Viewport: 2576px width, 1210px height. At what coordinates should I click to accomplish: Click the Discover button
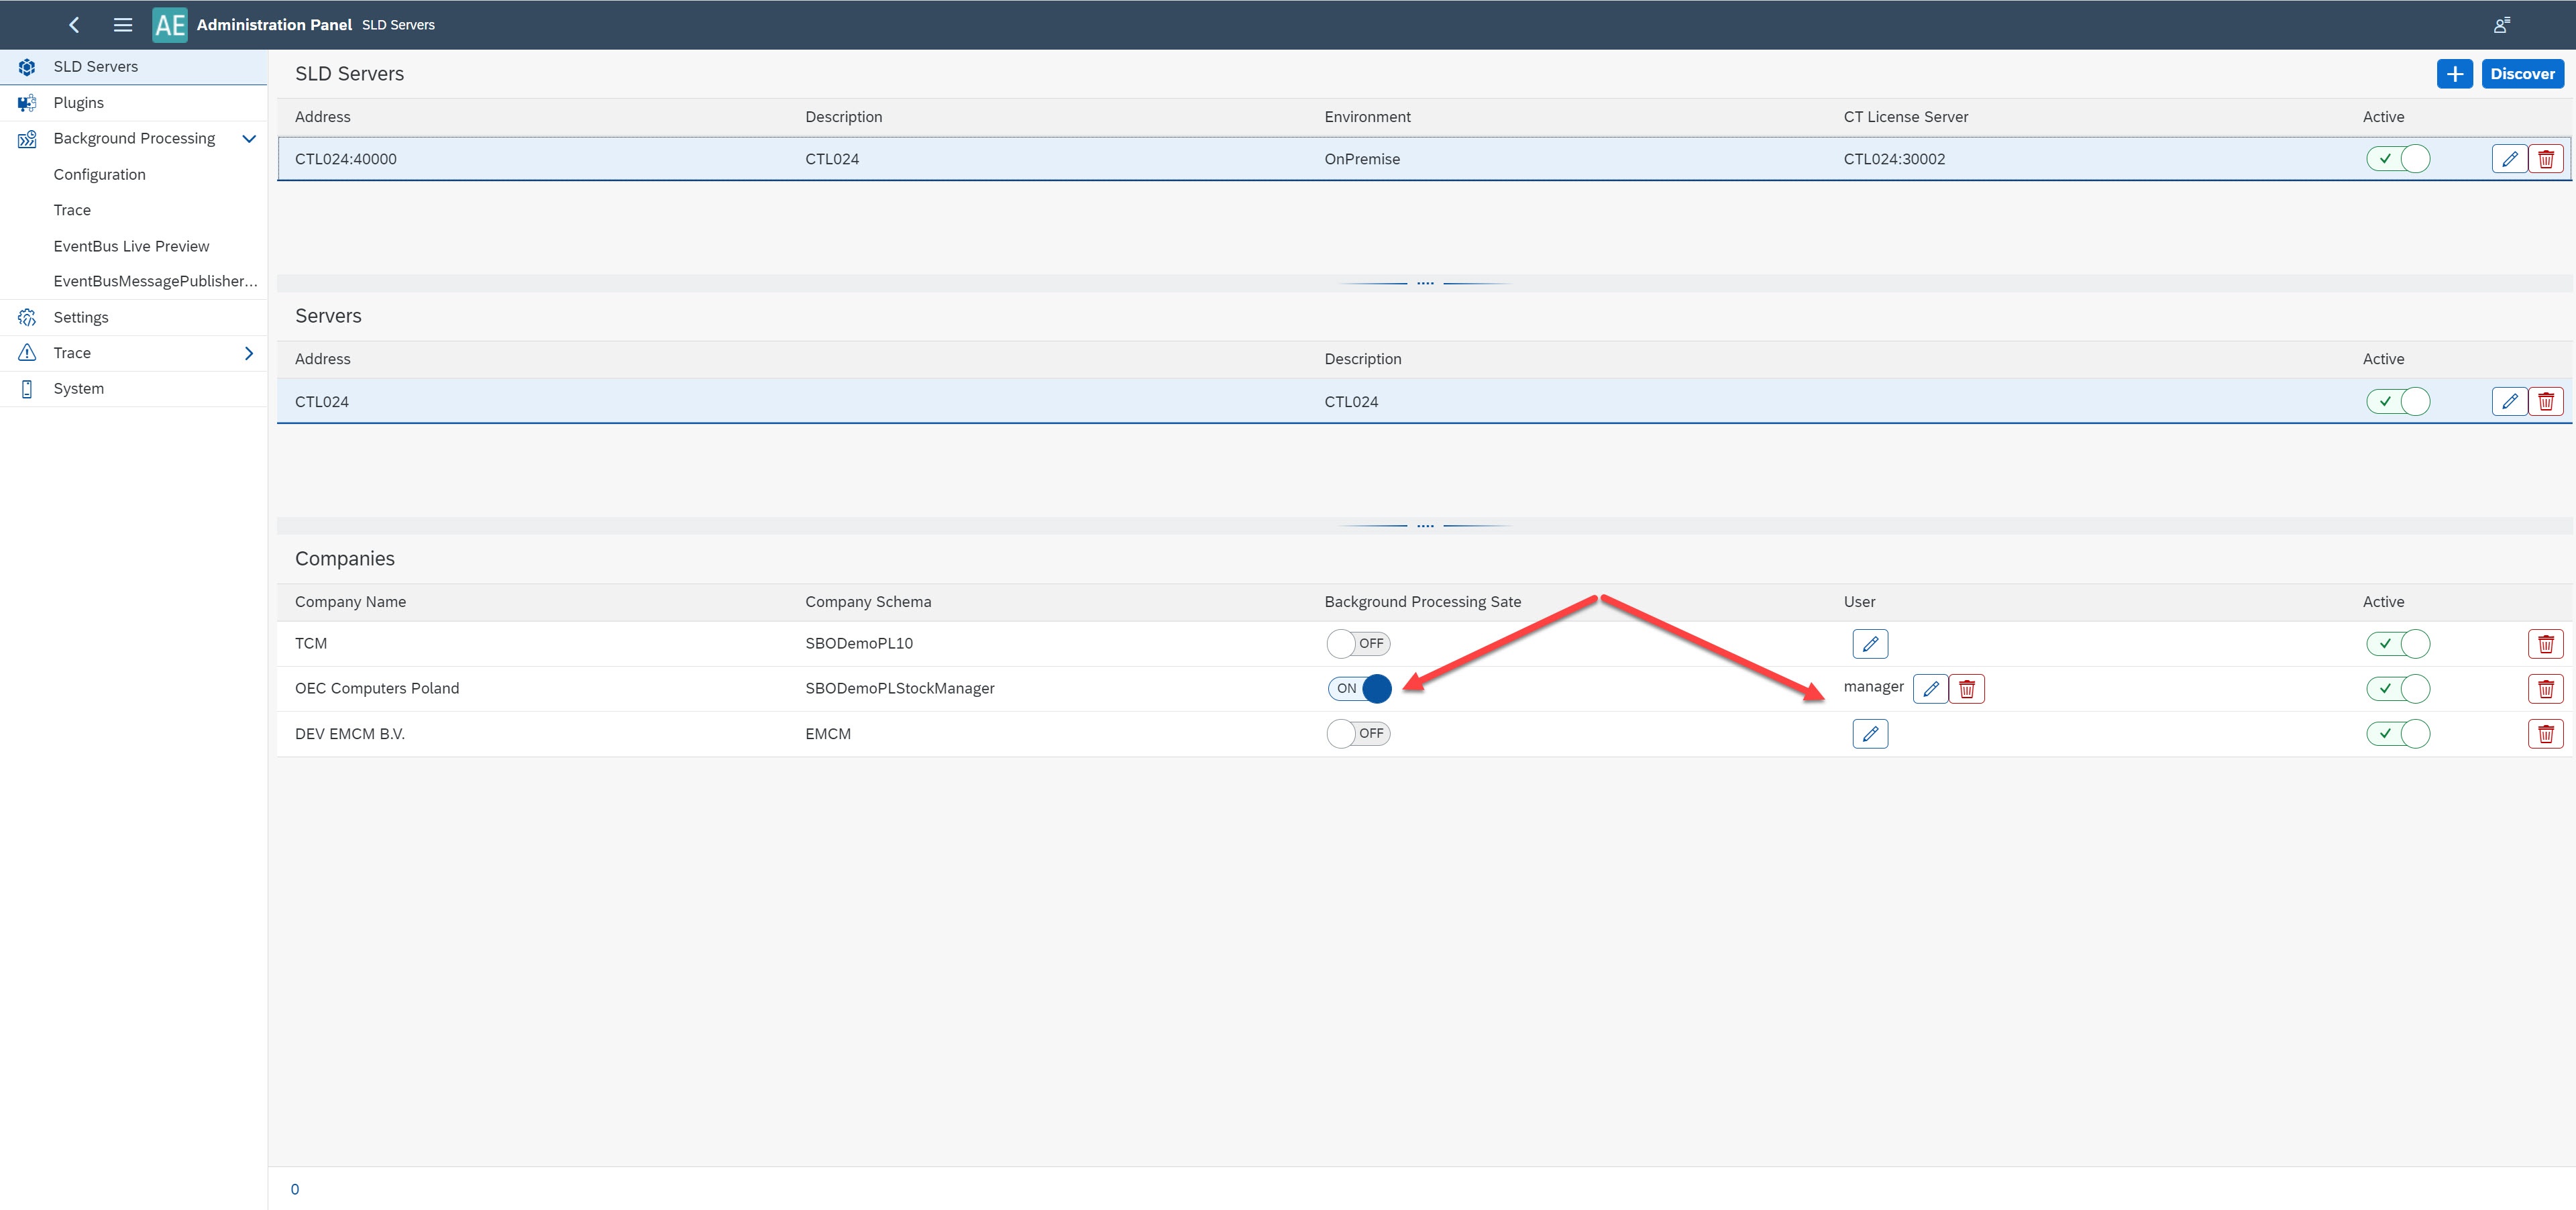click(x=2522, y=73)
